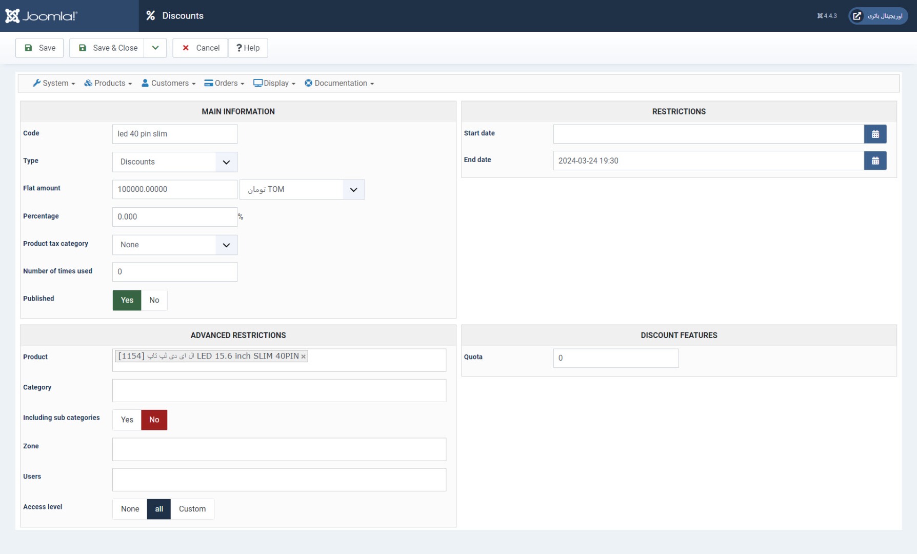Set Published to No
Image resolution: width=917 pixels, height=554 pixels.
coord(154,301)
